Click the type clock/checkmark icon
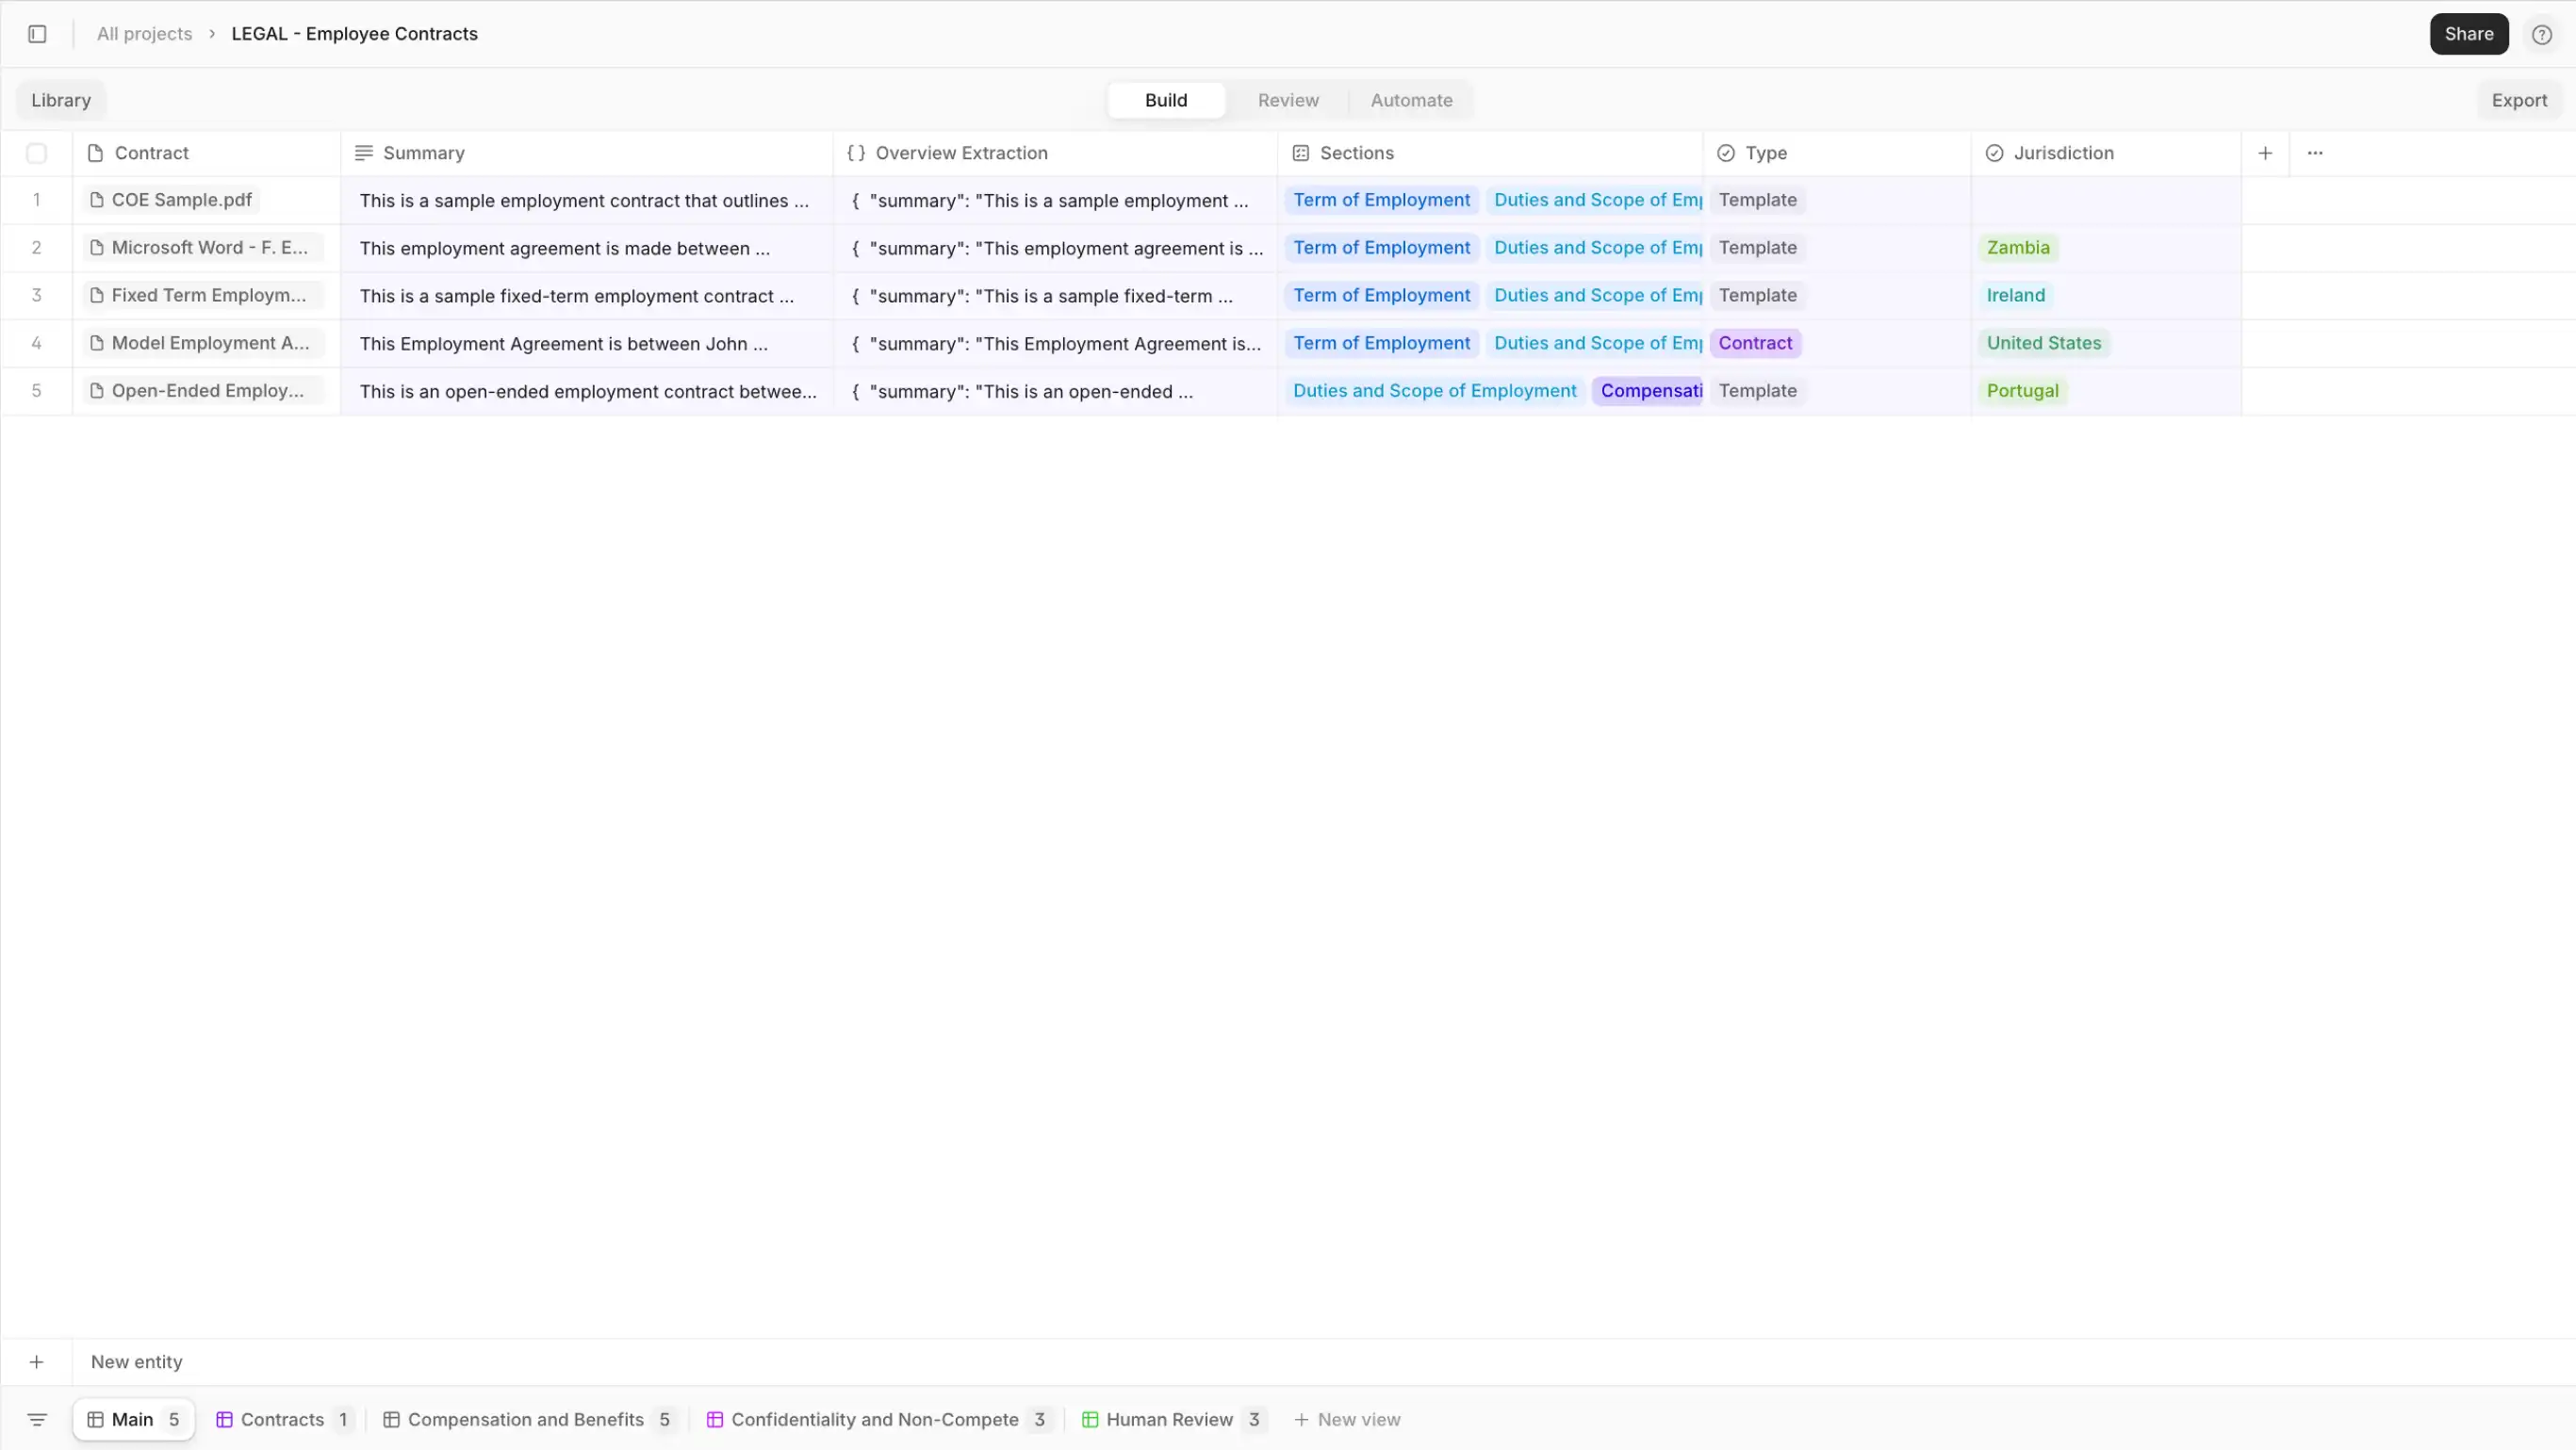Image resolution: width=2576 pixels, height=1450 pixels. pos(1725,152)
